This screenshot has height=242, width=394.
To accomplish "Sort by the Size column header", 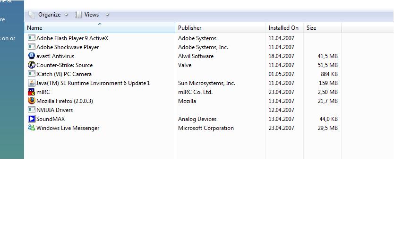I will pos(322,27).
